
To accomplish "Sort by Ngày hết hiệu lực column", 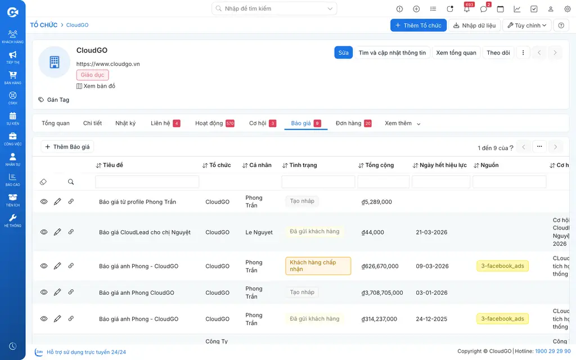I will click(x=439, y=165).
